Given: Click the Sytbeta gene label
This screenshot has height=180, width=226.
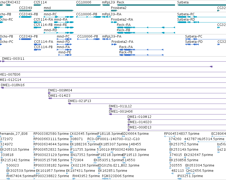Looking at the screenshot, I should 183,2.
